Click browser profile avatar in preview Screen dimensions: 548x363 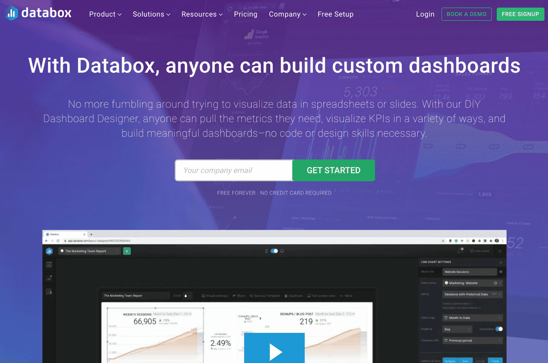coord(497,241)
